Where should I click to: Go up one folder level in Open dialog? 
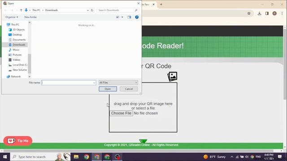(x=21, y=10)
